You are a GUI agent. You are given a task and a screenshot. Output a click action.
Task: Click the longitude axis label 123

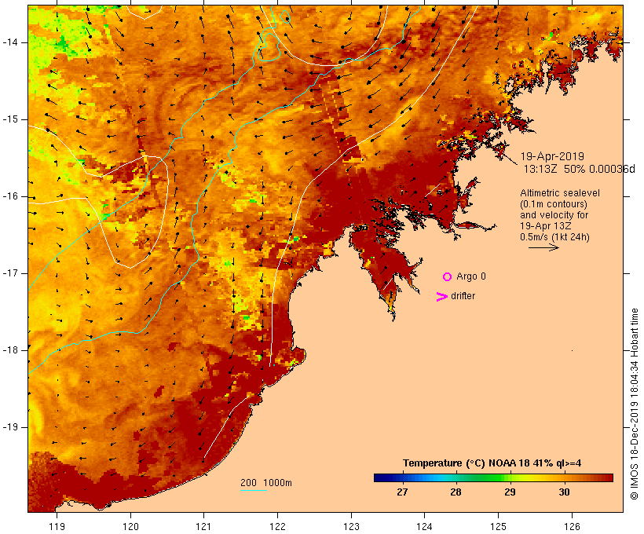click(351, 527)
